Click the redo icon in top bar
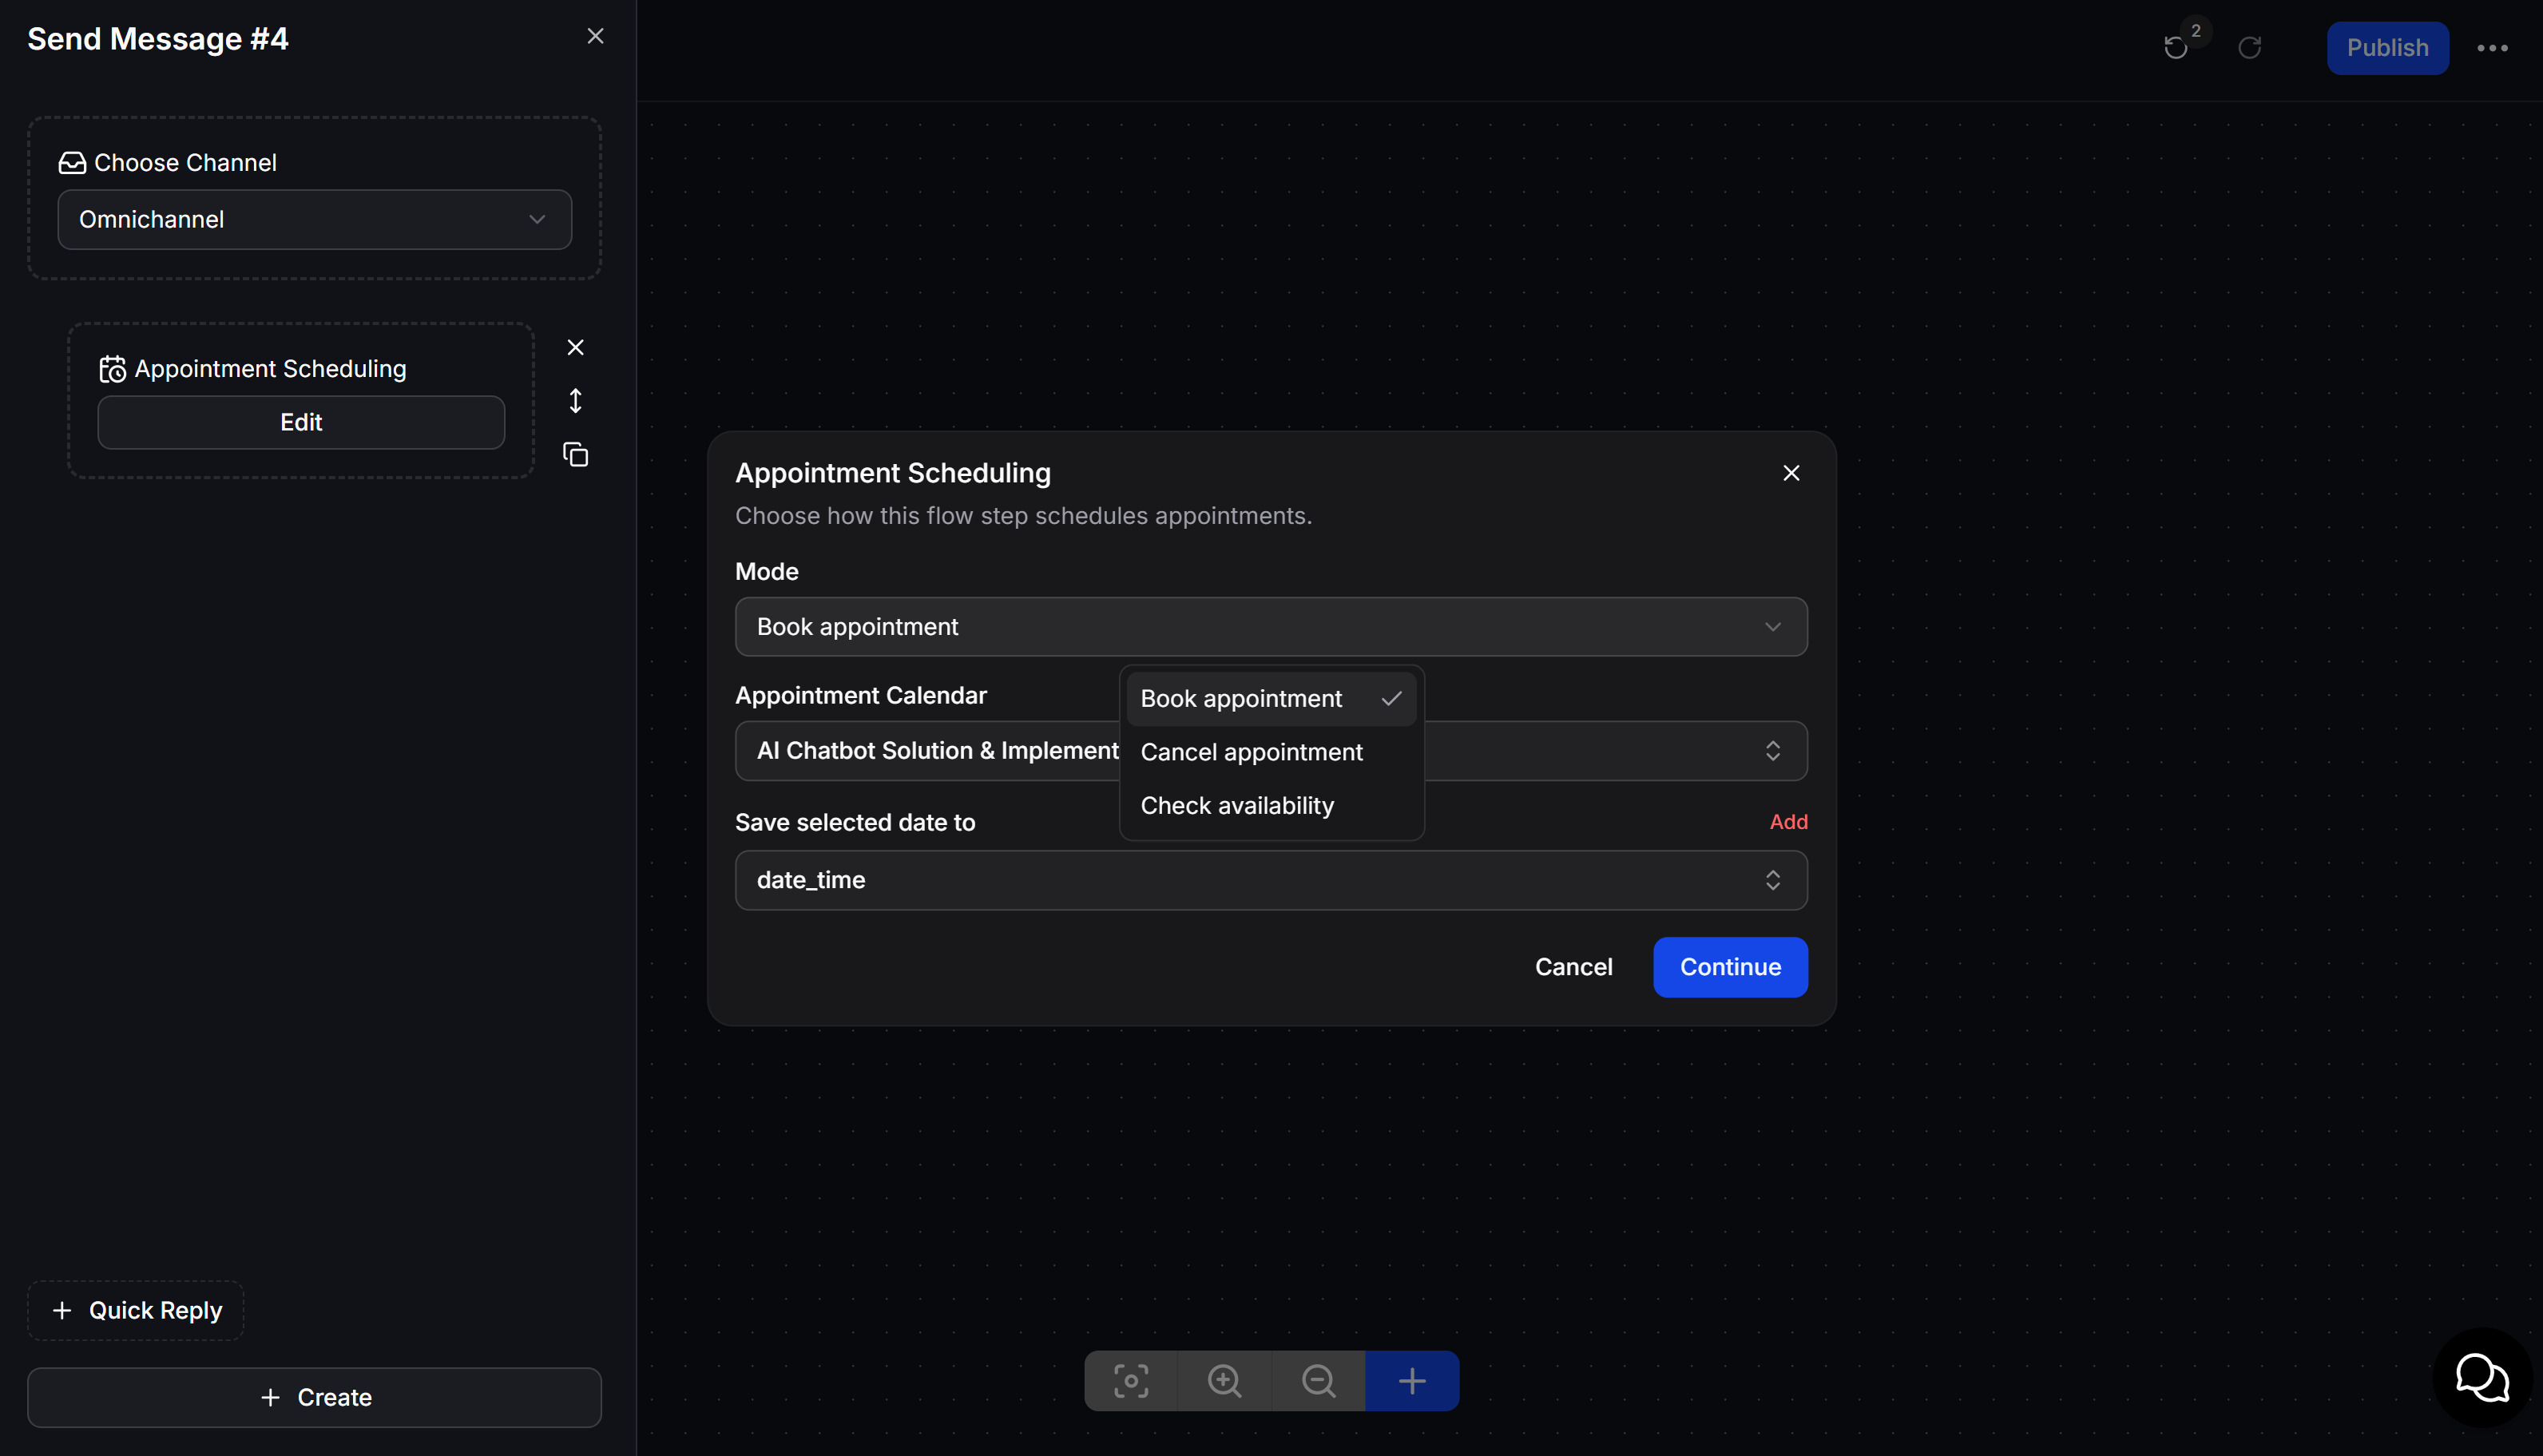Viewport: 2543px width, 1456px height. pyautogui.click(x=2249, y=47)
